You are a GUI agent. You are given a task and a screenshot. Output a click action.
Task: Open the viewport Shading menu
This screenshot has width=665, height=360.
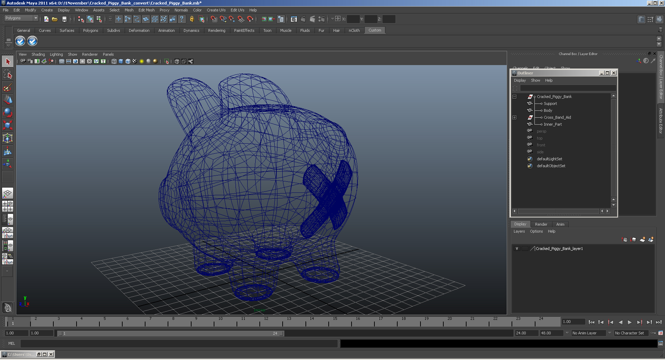tap(38, 54)
